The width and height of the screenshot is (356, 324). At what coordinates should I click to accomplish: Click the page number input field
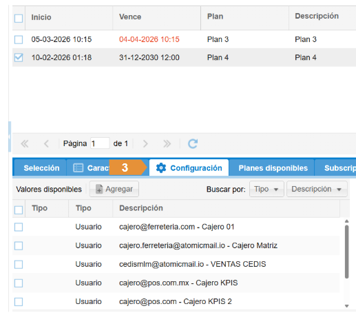coord(100,143)
